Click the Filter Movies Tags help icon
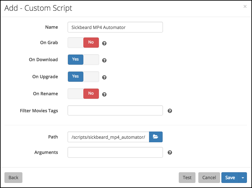This screenshot has height=188, width=252. point(170,111)
